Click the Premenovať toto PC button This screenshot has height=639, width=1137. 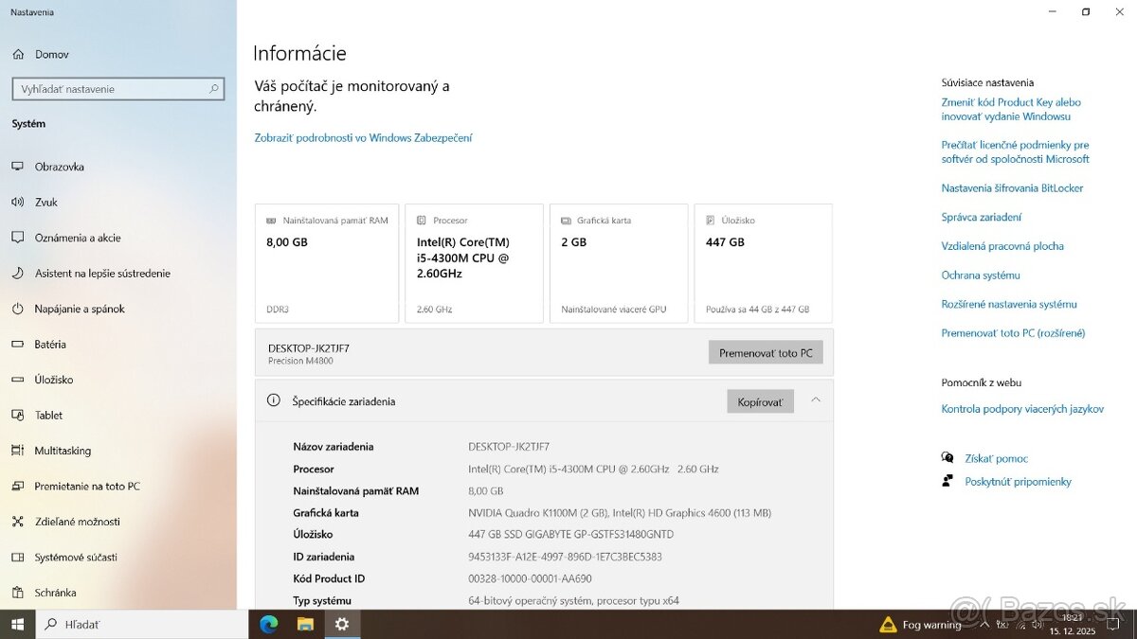[766, 351]
